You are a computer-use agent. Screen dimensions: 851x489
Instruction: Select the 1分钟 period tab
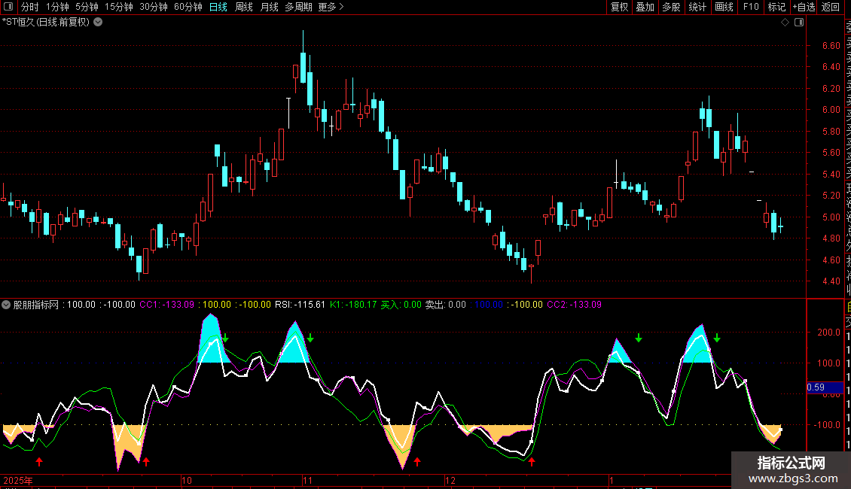point(57,7)
